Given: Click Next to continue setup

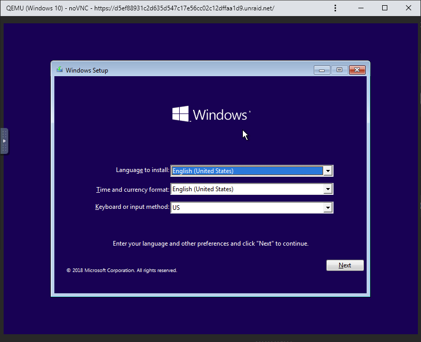Looking at the screenshot, I should tap(345, 265).
